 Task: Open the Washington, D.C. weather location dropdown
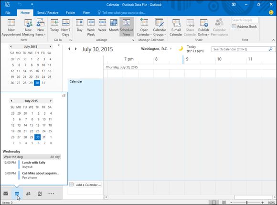click(x=171, y=49)
